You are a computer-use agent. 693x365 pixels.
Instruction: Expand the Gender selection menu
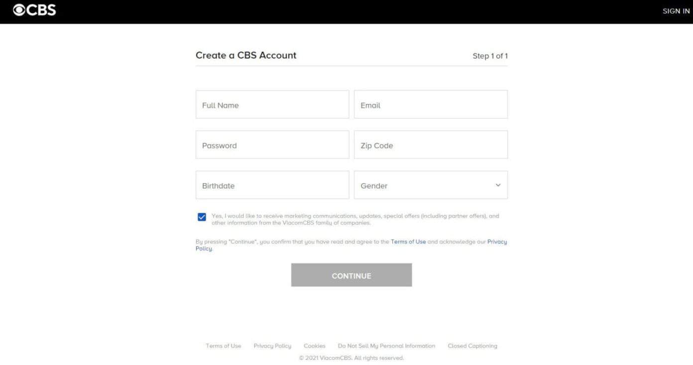[x=497, y=184]
